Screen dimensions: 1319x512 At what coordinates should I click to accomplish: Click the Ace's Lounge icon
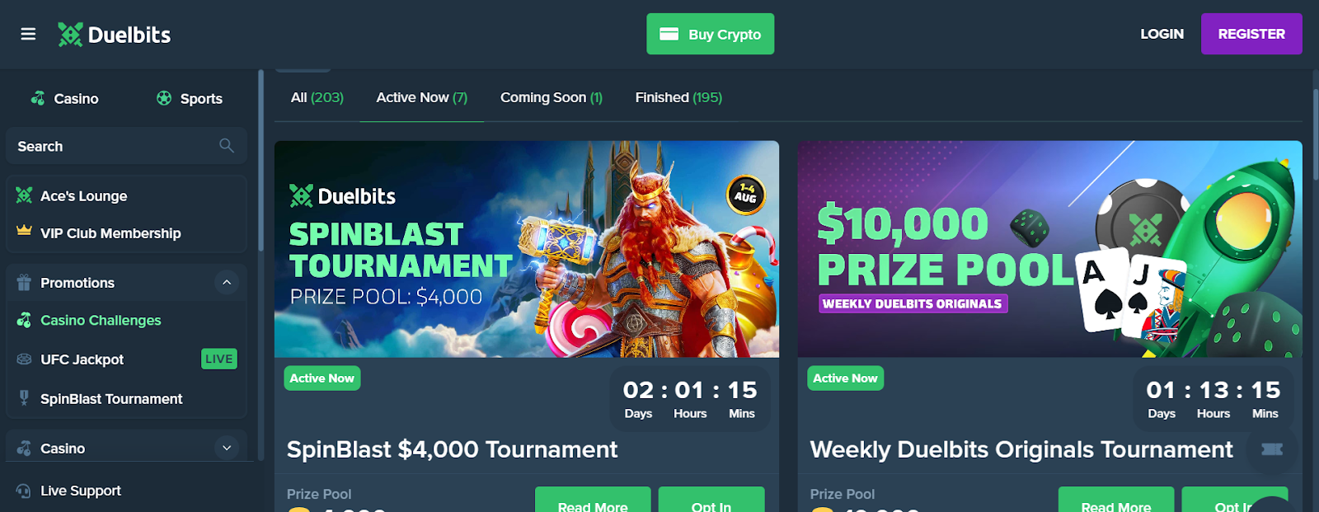(x=24, y=195)
